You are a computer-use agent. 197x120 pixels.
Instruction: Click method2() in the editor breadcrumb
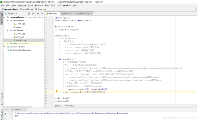pyautogui.click(x=69, y=106)
